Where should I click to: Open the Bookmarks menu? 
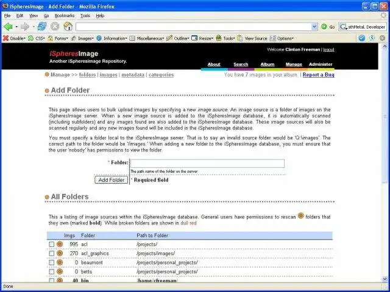[65, 16]
